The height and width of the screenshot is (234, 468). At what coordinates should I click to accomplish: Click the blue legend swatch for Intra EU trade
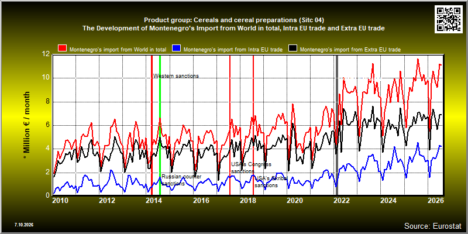click(x=177, y=49)
